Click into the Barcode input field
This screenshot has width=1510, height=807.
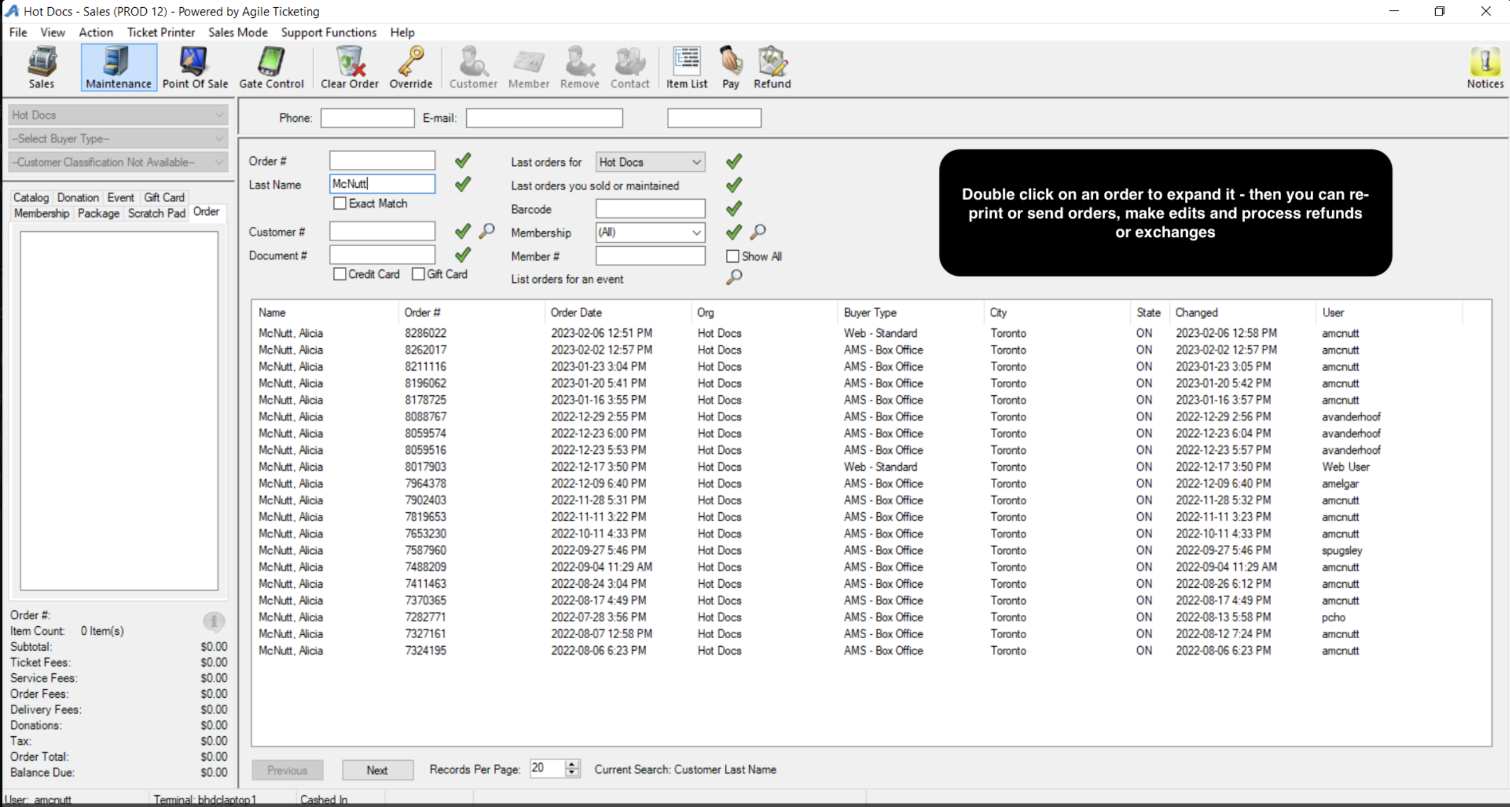coord(650,209)
